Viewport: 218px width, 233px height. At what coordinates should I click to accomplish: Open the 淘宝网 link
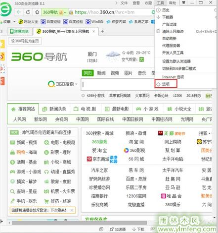click(136, 142)
